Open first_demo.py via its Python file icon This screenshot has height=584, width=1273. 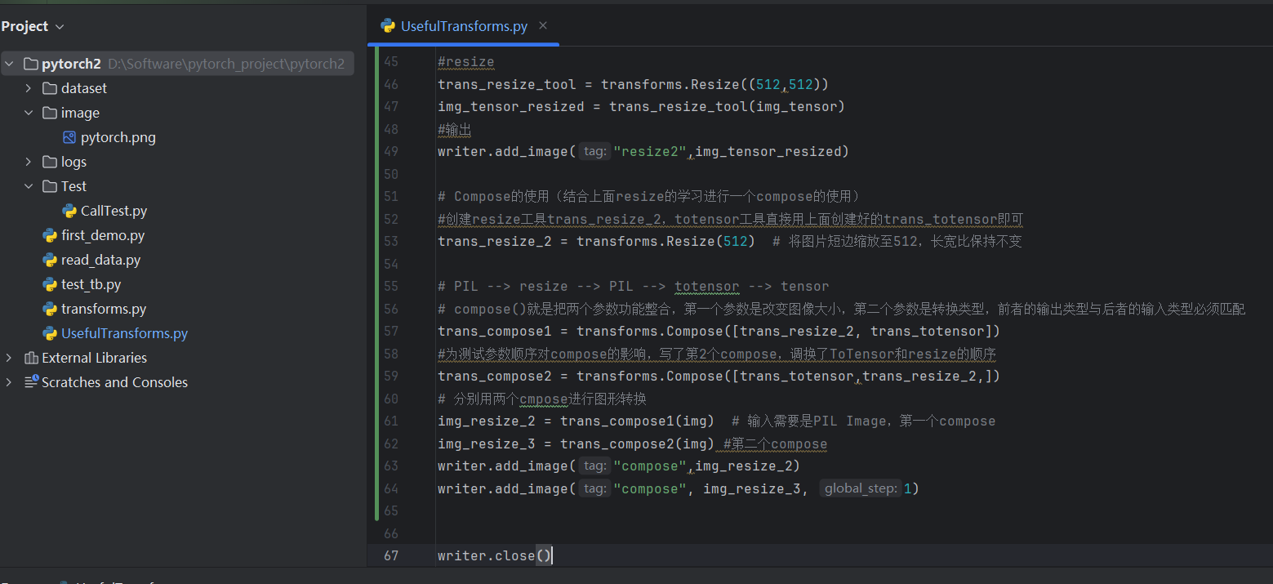tap(49, 235)
